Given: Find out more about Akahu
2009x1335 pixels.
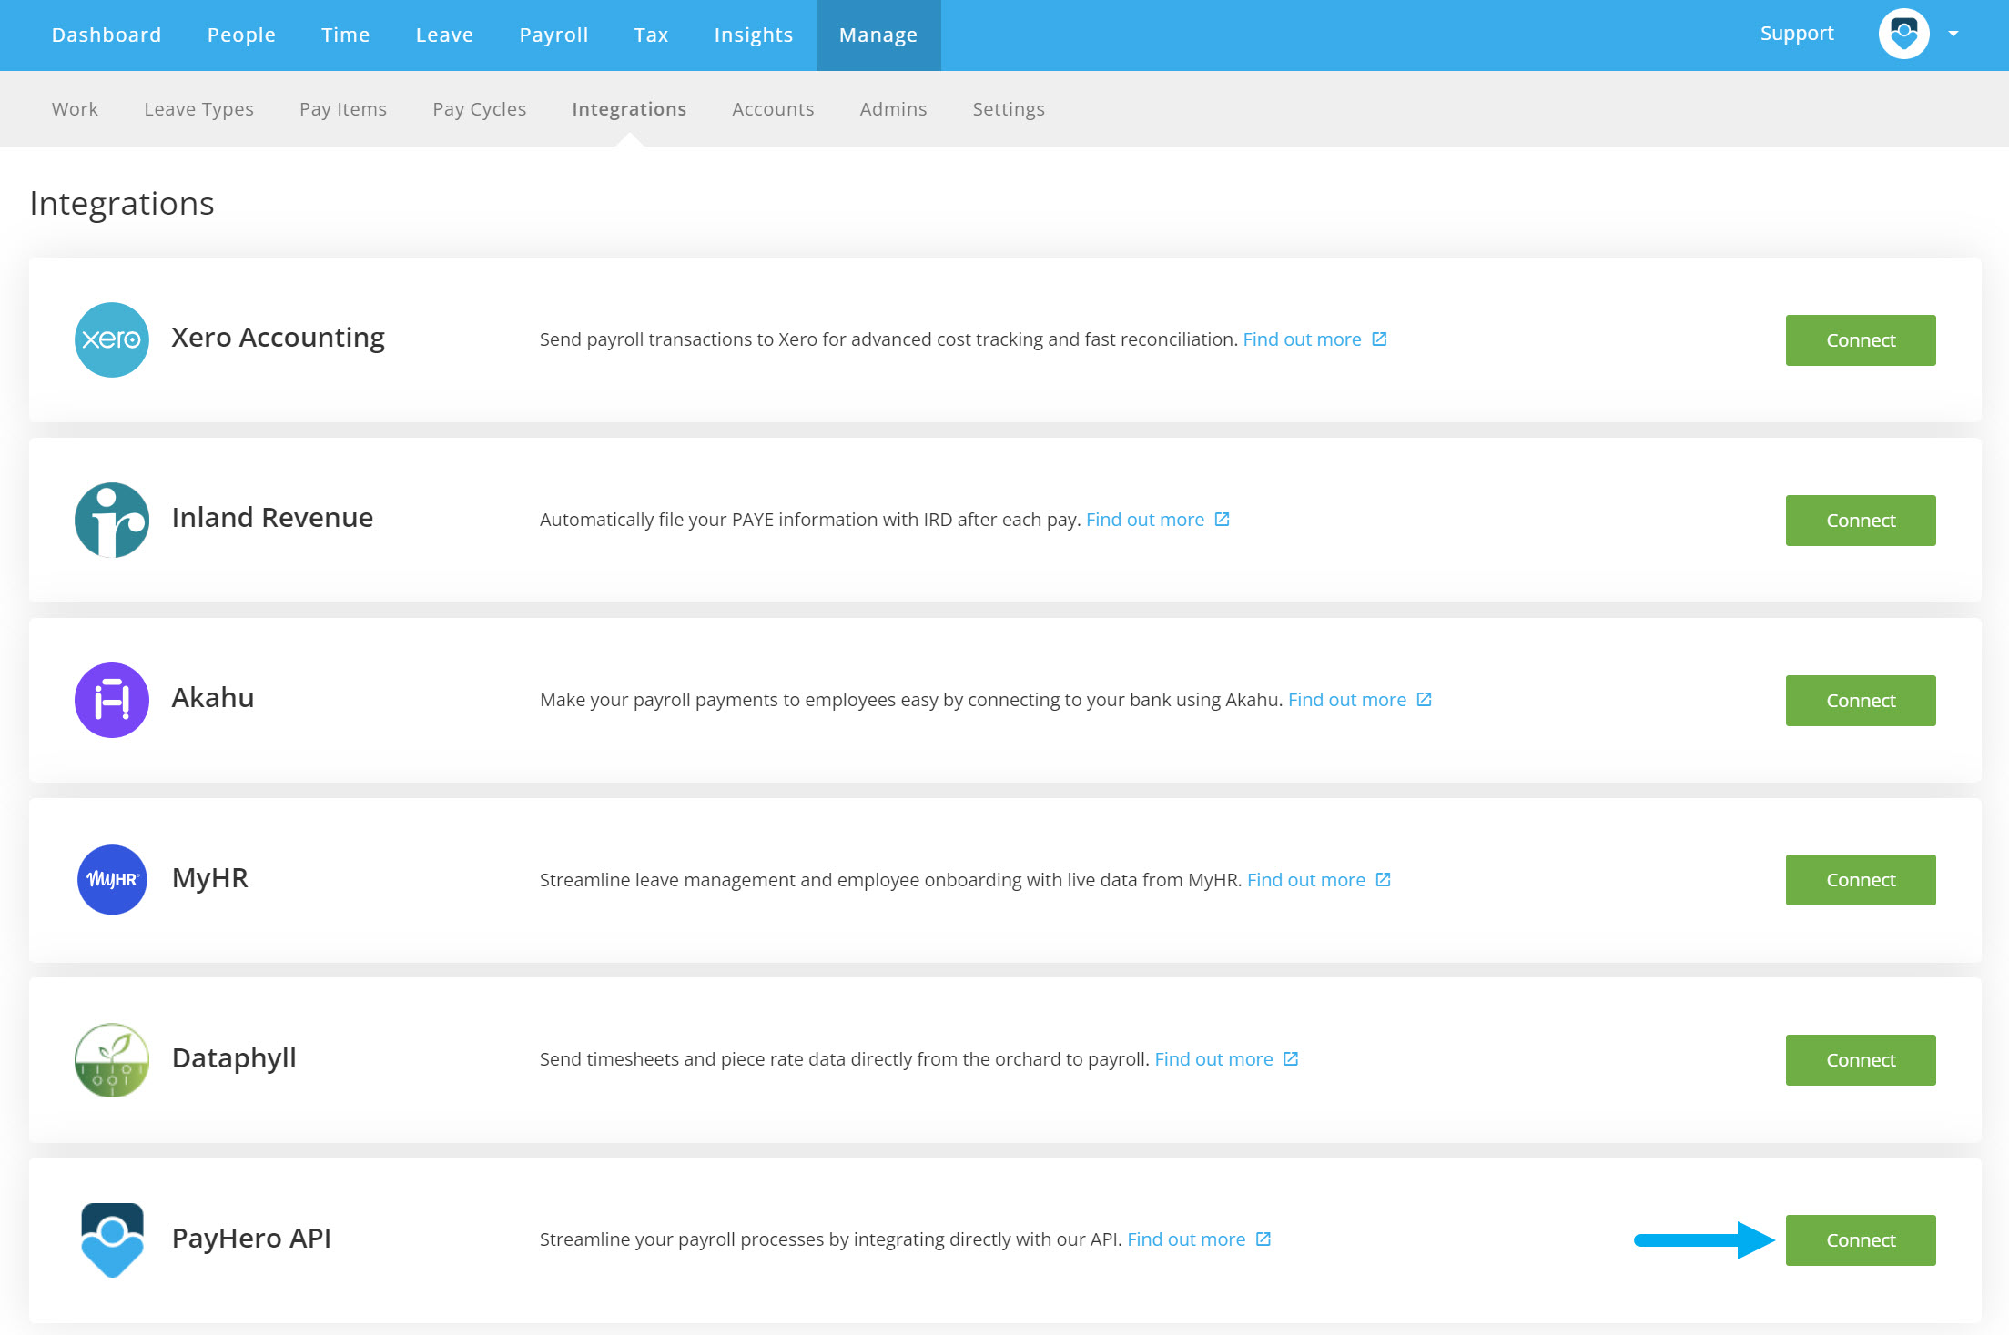Looking at the screenshot, I should [1347, 700].
